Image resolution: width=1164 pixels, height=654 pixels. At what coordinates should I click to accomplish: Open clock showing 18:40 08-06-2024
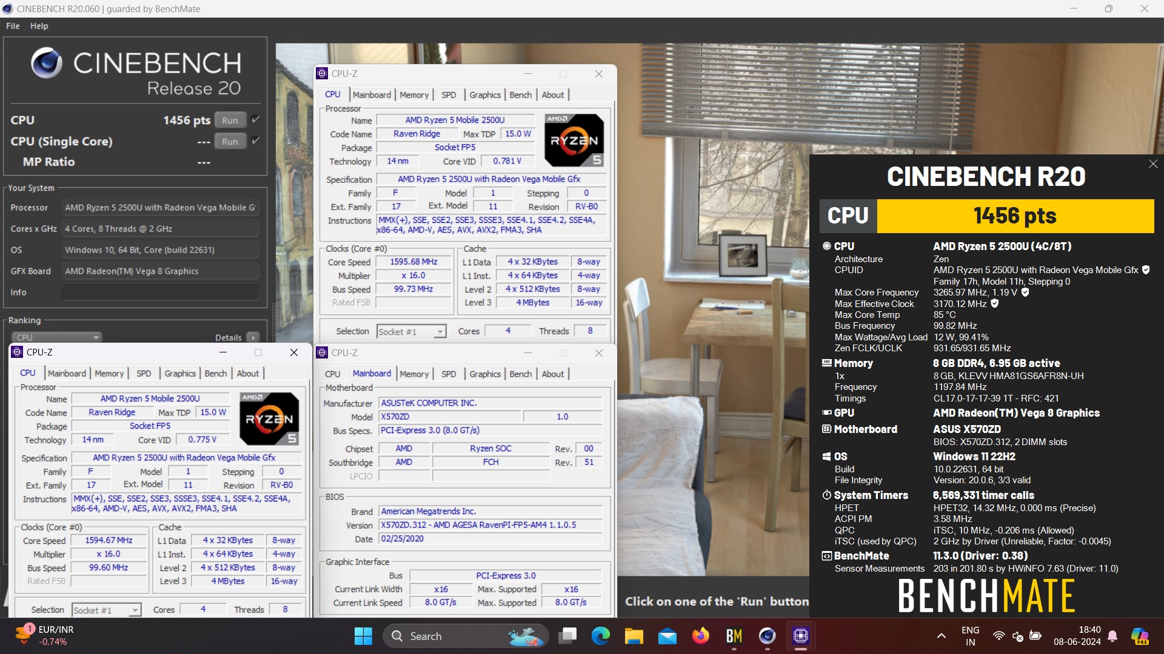point(1077,636)
